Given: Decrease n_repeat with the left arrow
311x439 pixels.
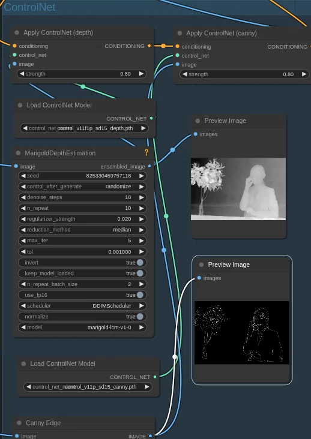Looking at the screenshot, I should tap(23, 208).
